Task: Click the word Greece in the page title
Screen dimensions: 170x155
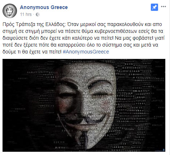Action: click(x=59, y=7)
